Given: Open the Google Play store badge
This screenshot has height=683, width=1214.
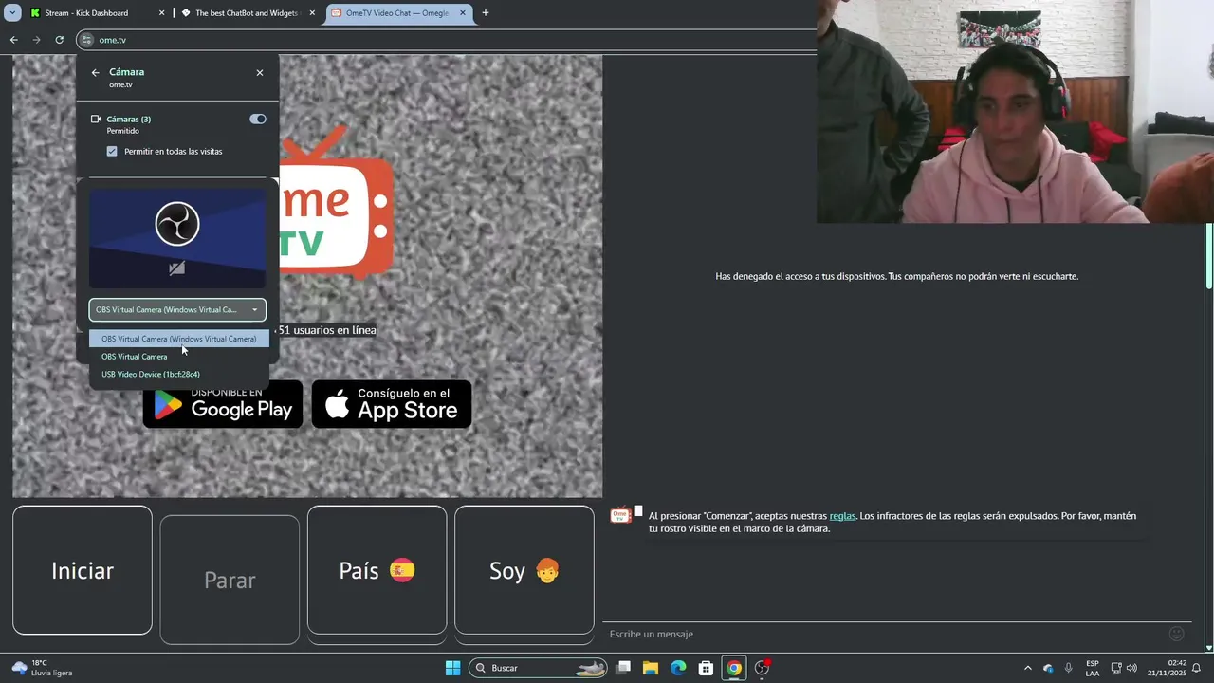Looking at the screenshot, I should click(x=223, y=404).
